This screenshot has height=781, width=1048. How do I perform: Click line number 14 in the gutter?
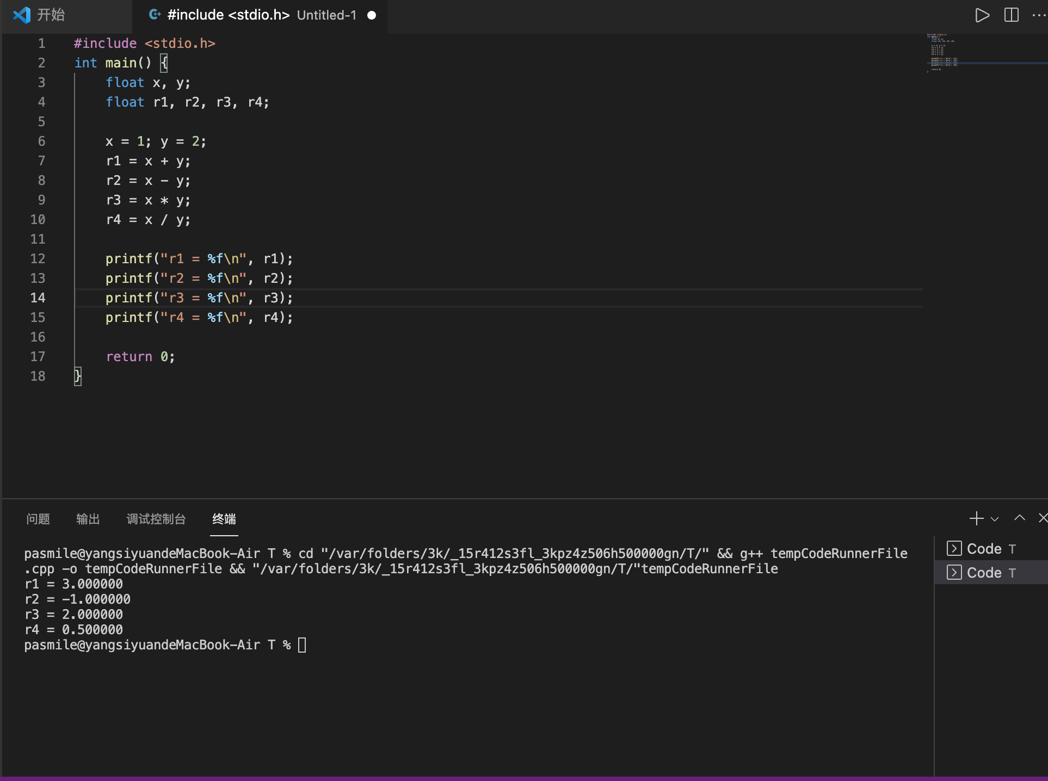coord(38,297)
